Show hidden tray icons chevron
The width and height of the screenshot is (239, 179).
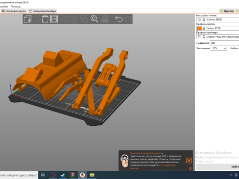231,175
